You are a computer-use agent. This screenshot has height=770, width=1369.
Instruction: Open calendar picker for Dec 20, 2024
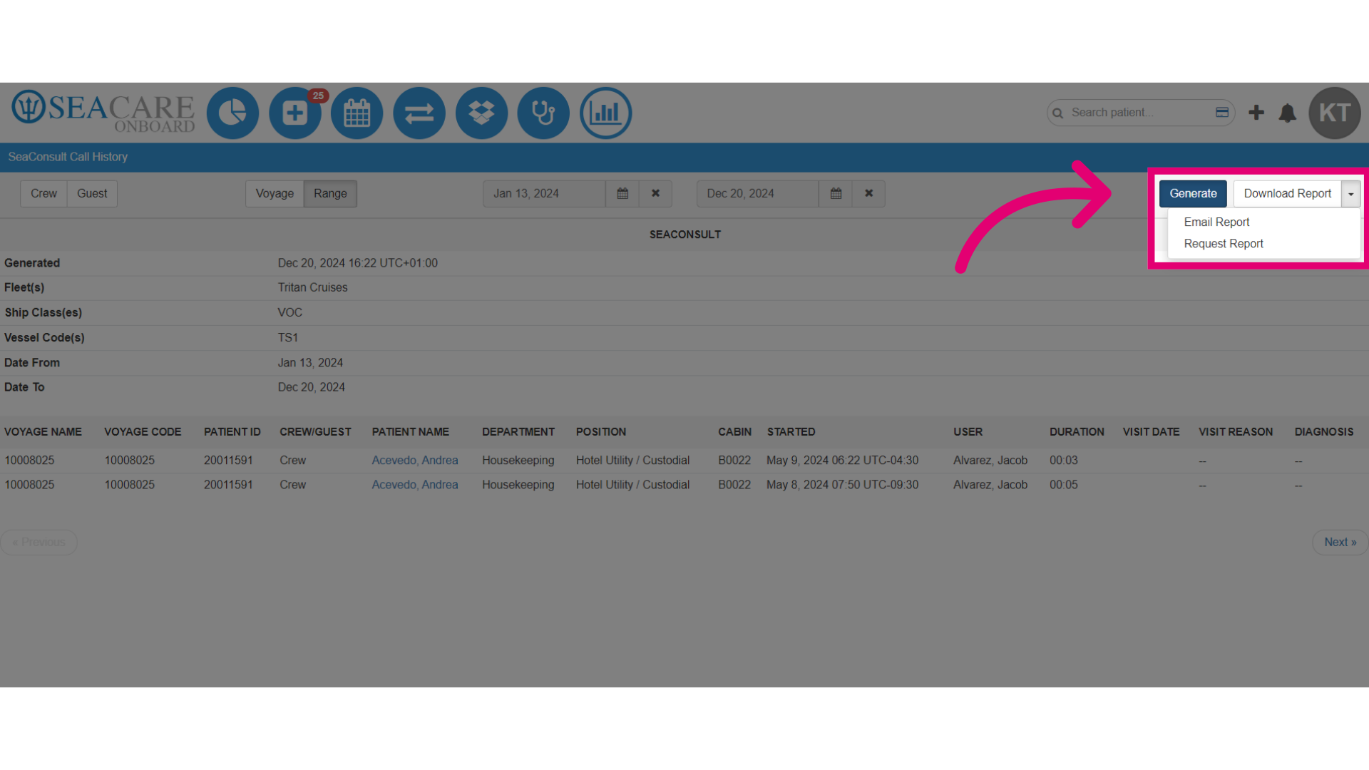point(836,193)
